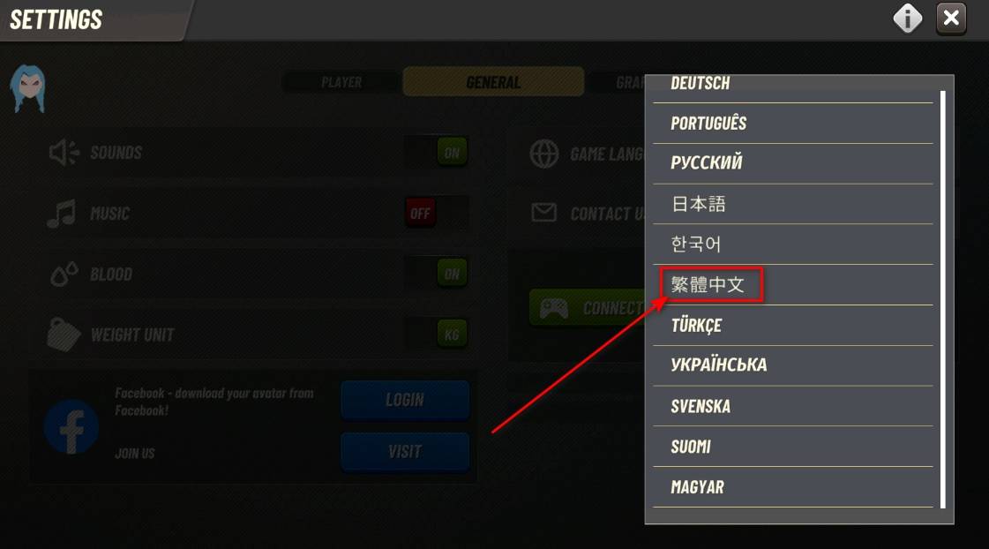Screen dimensions: 989x549
Task: Switch to the Player tab
Action: 341,83
